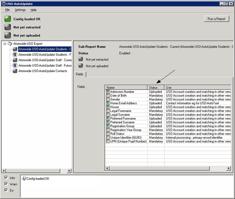The height and width of the screenshot is (199, 235).
Task: Click the Home Email Address field icon
Action: coord(108,103)
